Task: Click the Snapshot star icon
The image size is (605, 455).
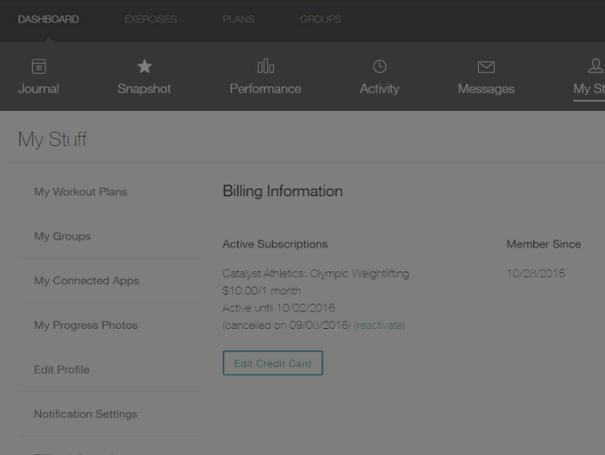Action: 144,67
